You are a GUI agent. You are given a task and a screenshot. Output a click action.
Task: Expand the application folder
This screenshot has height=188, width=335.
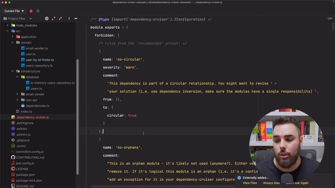pos(13,37)
